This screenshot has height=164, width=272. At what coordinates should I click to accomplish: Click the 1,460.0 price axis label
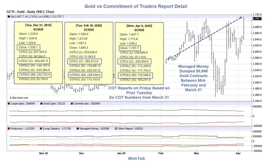(x=257, y=95)
